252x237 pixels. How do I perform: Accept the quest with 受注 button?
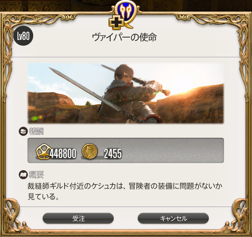pyautogui.click(x=78, y=218)
